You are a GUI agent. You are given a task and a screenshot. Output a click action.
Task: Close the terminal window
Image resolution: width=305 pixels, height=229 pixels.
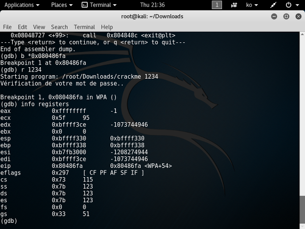pyautogui.click(x=298, y=16)
